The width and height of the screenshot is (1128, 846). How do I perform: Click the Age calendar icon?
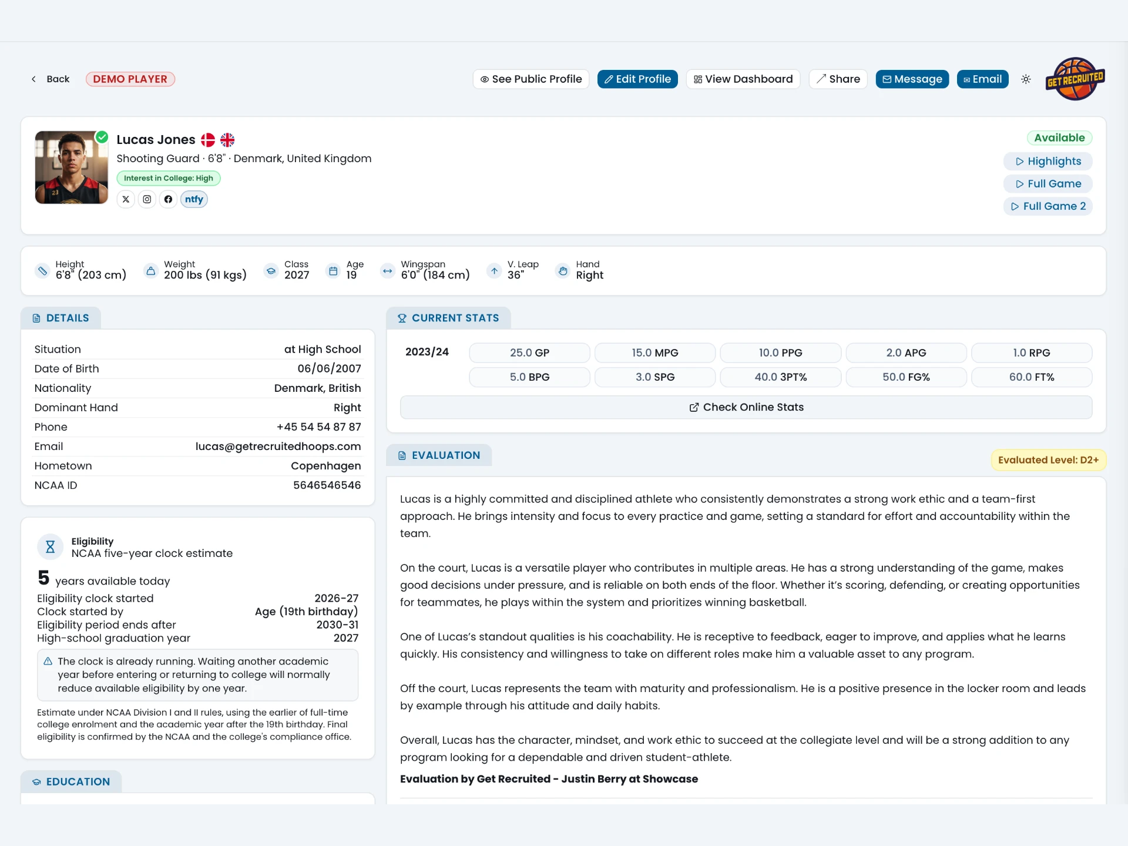coord(333,271)
